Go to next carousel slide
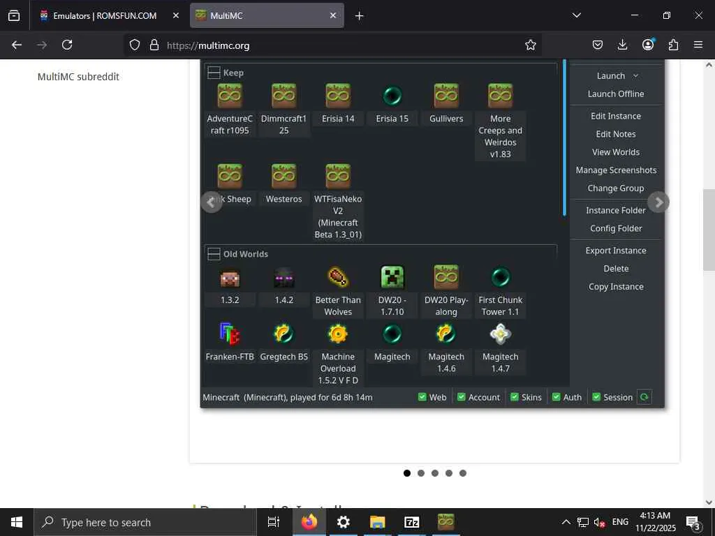The image size is (715, 536). (658, 202)
